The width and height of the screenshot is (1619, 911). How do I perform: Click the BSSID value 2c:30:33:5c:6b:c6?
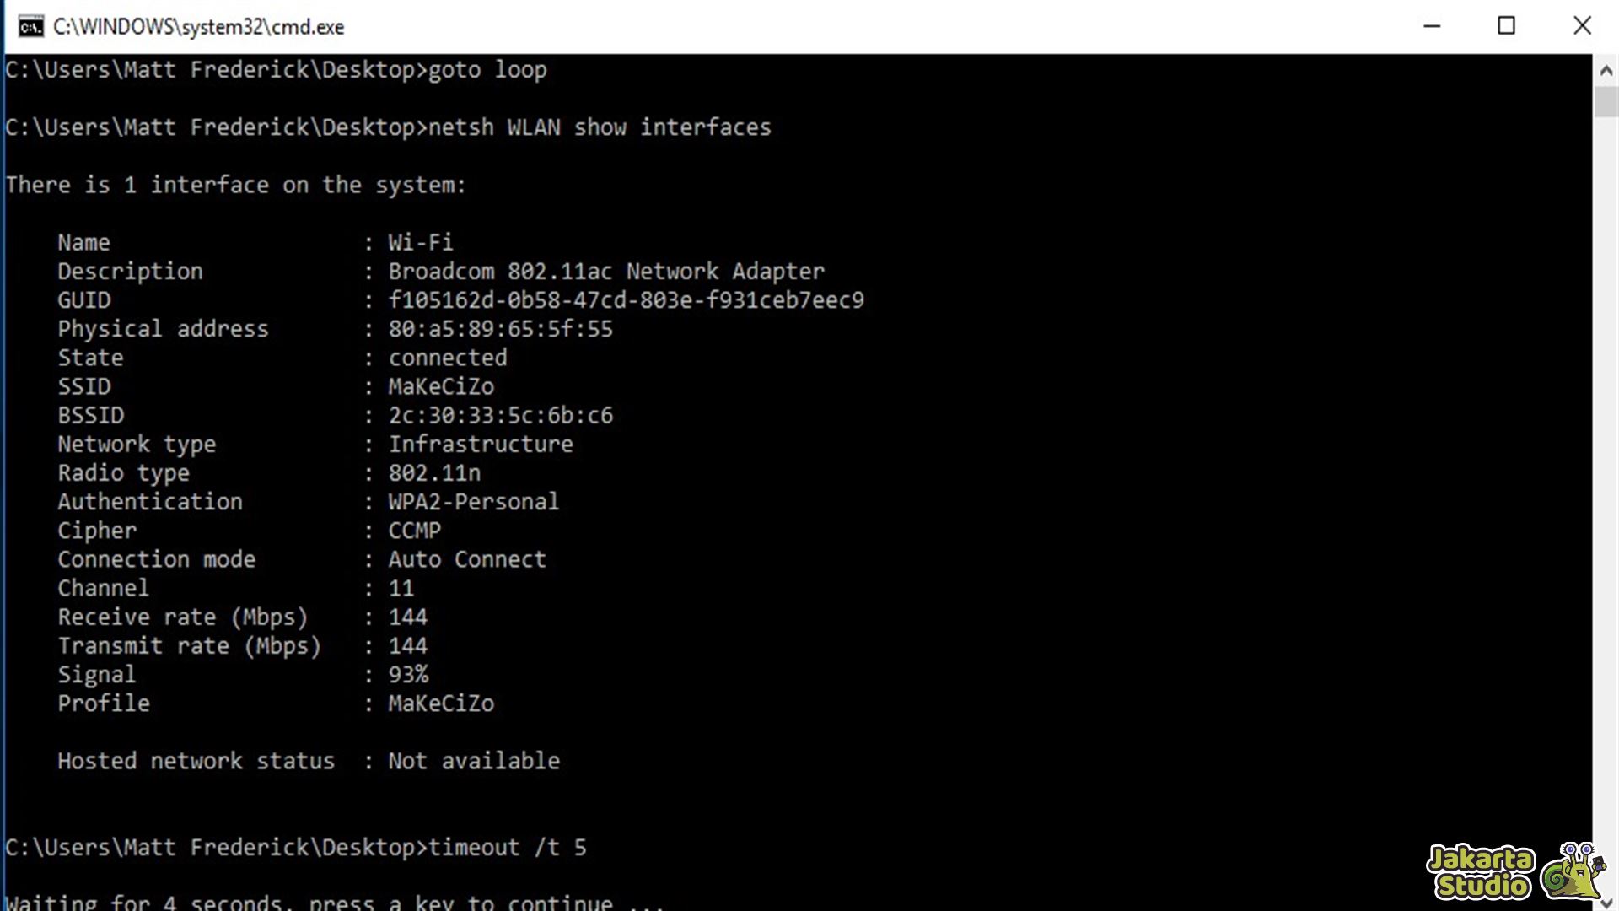coord(500,415)
